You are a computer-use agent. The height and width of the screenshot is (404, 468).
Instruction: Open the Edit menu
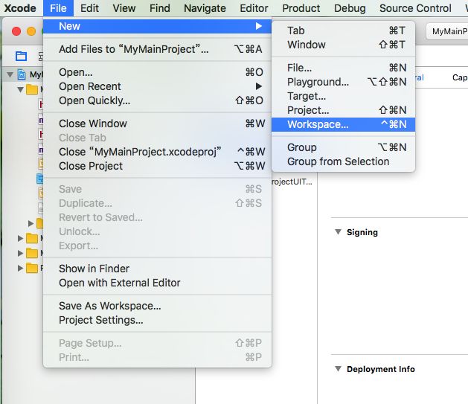point(89,8)
